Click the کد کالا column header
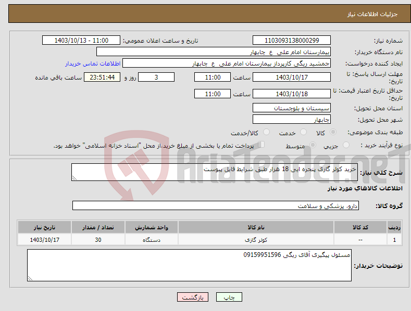411x311 pixels. 360,227
